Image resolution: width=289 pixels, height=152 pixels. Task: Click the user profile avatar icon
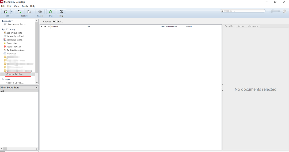[284, 11]
